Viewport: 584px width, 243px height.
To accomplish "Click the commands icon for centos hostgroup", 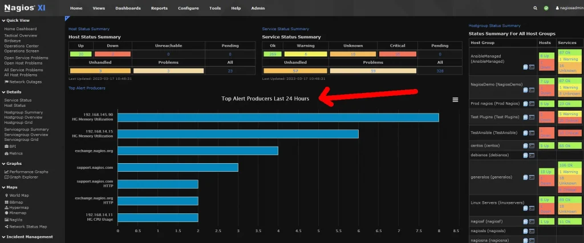I will (x=532, y=145).
